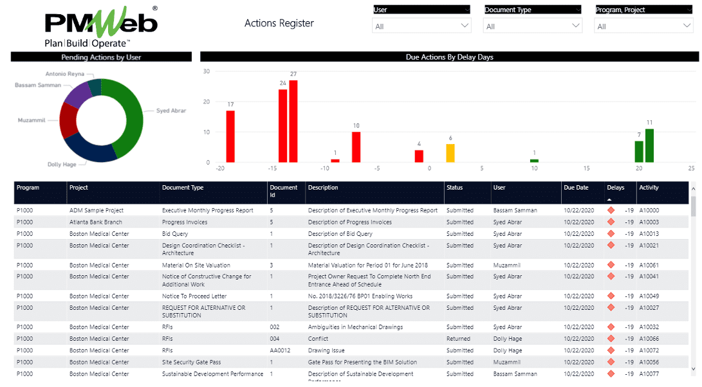
Task: Open the Program, Project filter dropdown
Action: click(643, 26)
